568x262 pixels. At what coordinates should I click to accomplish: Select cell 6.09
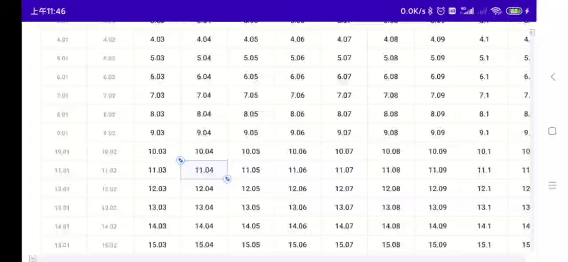pos(438,77)
